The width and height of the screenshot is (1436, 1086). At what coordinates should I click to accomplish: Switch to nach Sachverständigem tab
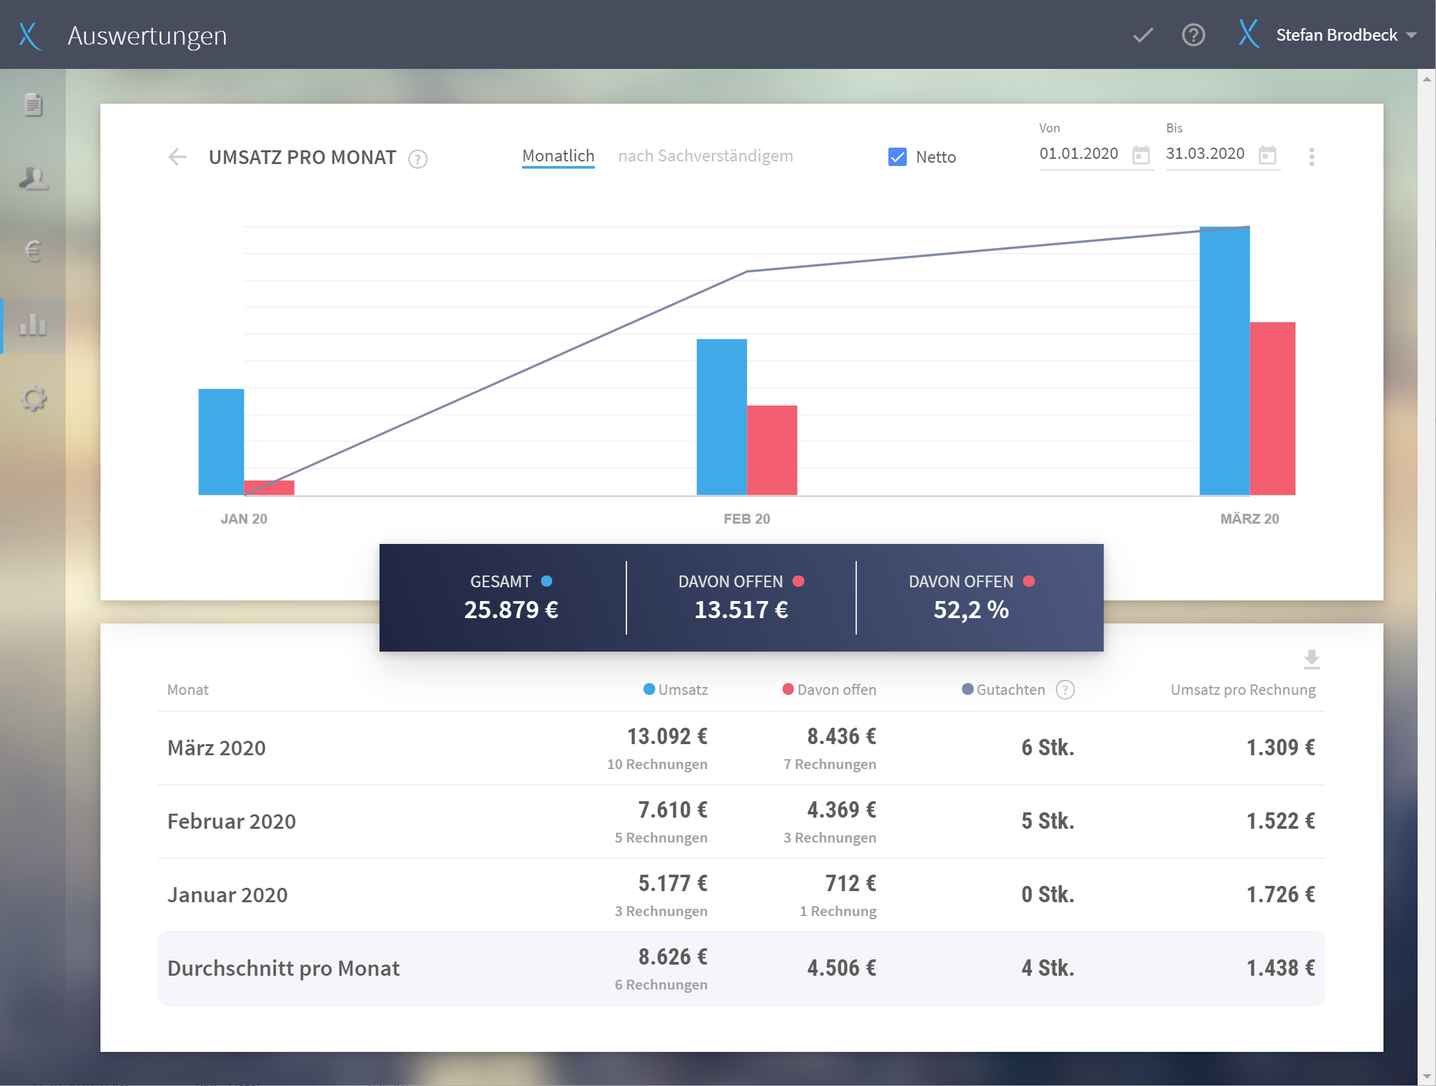pyautogui.click(x=705, y=156)
